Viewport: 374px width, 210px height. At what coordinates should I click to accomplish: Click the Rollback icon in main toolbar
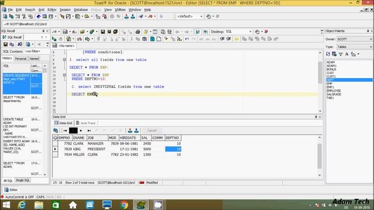click(133, 16)
